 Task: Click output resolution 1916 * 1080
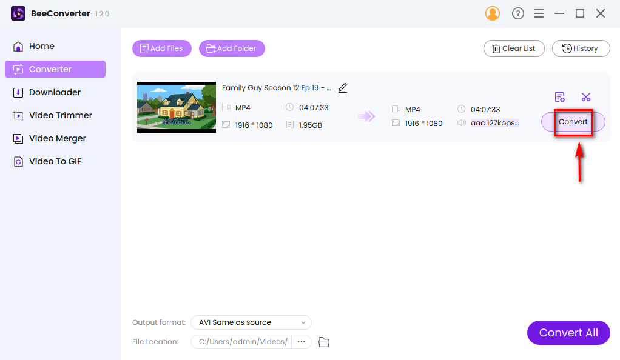click(423, 123)
